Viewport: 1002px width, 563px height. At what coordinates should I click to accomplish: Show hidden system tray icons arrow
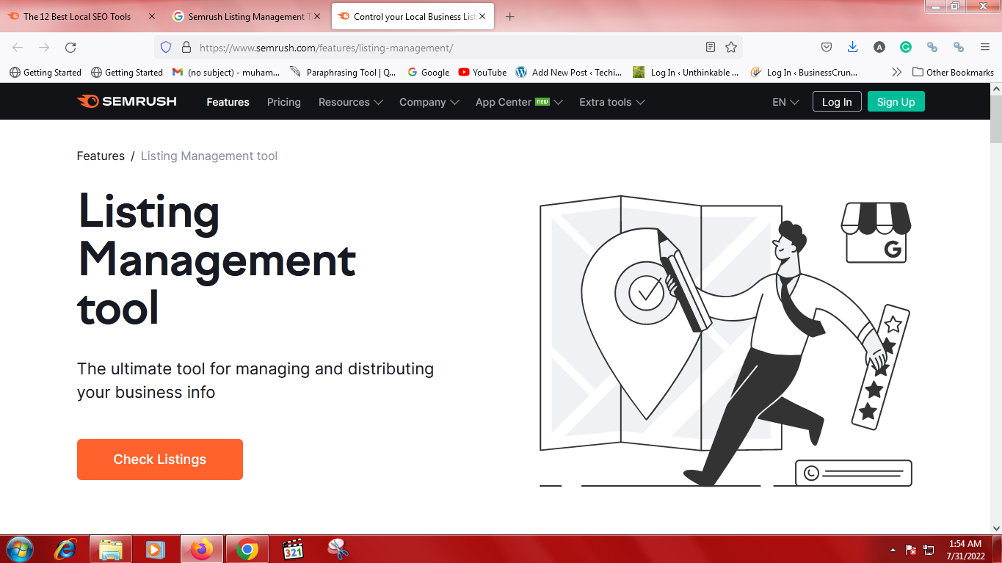point(893,550)
